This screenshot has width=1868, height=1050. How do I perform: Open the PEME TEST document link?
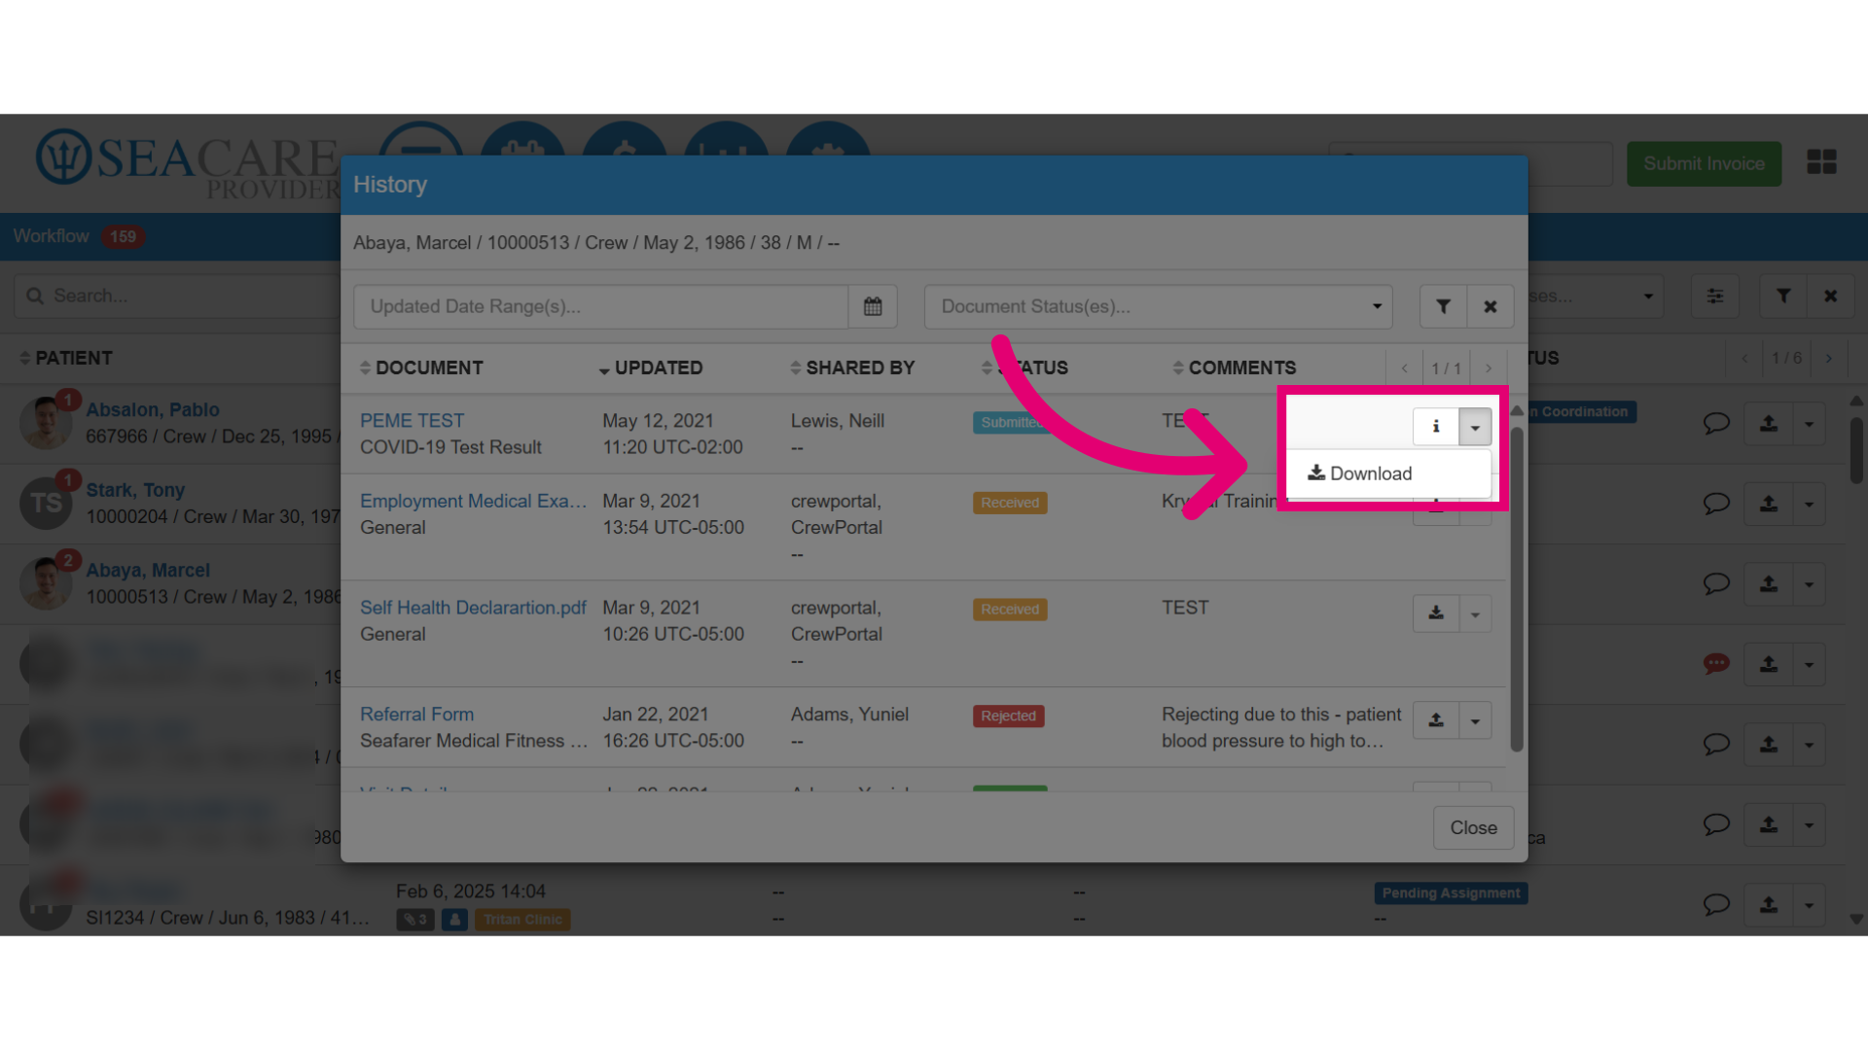pyautogui.click(x=412, y=421)
